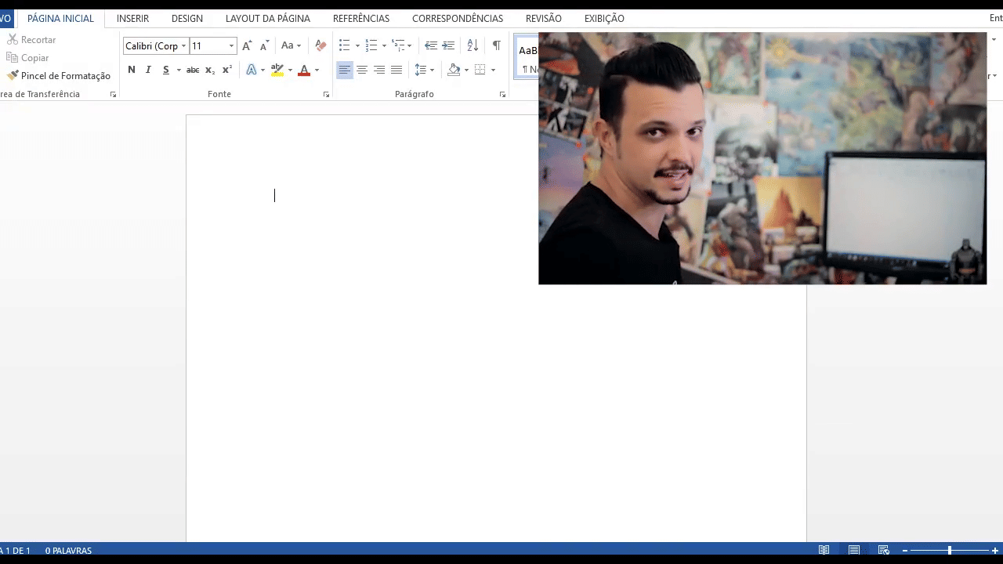Expand the line spacing dropdown
Image resolution: width=1003 pixels, height=564 pixels.
click(x=432, y=70)
